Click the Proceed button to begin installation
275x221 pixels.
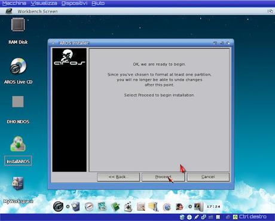click(163, 177)
